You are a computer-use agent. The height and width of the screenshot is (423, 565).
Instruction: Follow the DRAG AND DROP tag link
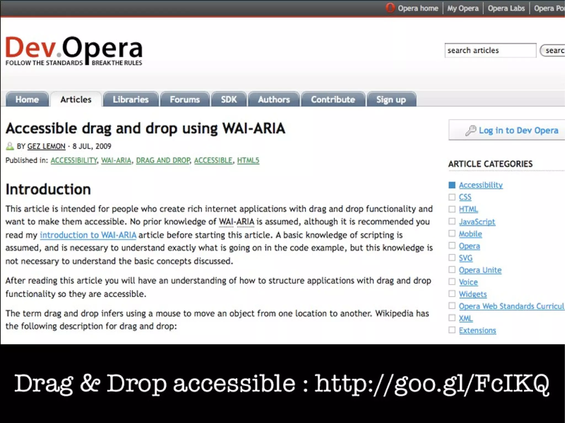point(163,160)
